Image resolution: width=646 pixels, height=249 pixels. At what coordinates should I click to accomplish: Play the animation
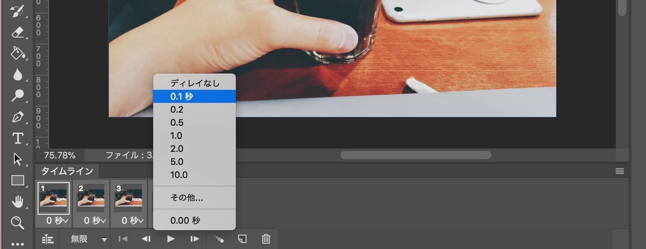click(x=171, y=239)
